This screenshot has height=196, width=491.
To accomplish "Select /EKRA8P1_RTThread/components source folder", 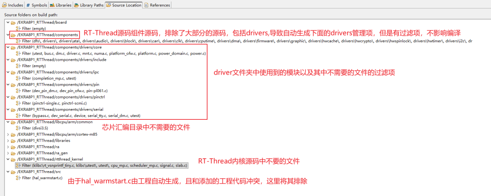I will [48, 34].
